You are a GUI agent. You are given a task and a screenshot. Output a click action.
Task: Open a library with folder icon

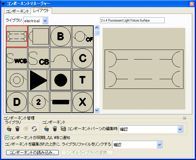coord(9,128)
